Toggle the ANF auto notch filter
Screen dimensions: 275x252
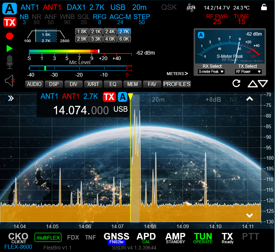point(51,19)
